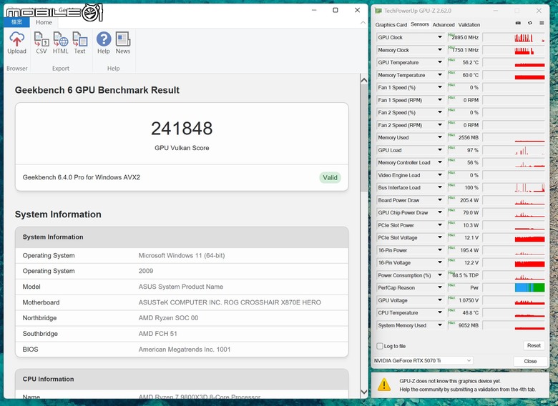558x406 pixels.
Task: Select the Home ribbon tab
Action: pos(44,22)
